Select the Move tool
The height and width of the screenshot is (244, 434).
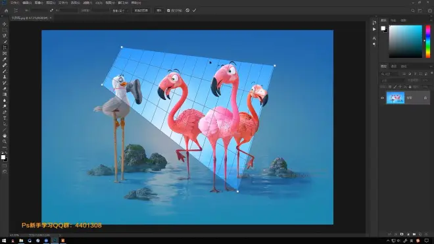(x=5, y=24)
